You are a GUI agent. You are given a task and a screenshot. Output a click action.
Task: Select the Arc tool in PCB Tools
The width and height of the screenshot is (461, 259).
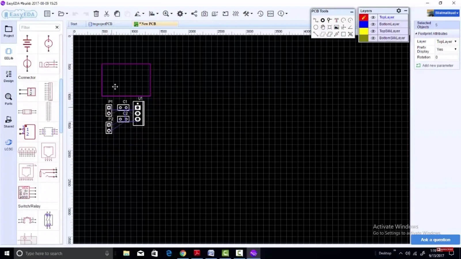point(343,20)
